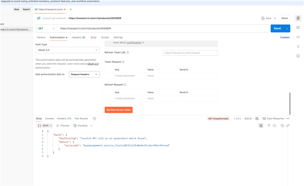Follow the OAuth 2.0 help link

[x=93, y=64]
